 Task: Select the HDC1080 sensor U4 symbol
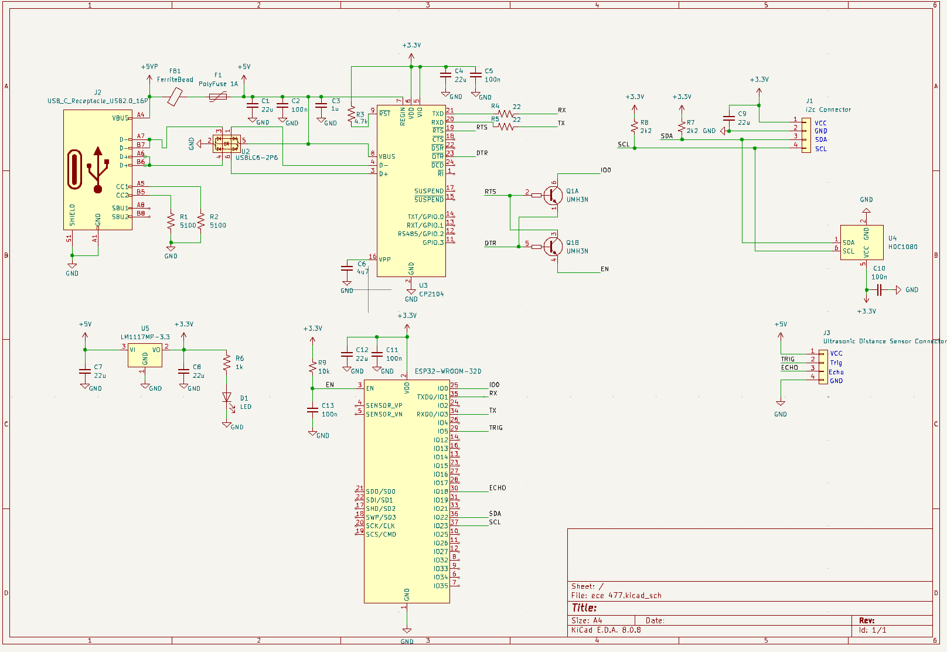[x=861, y=243]
